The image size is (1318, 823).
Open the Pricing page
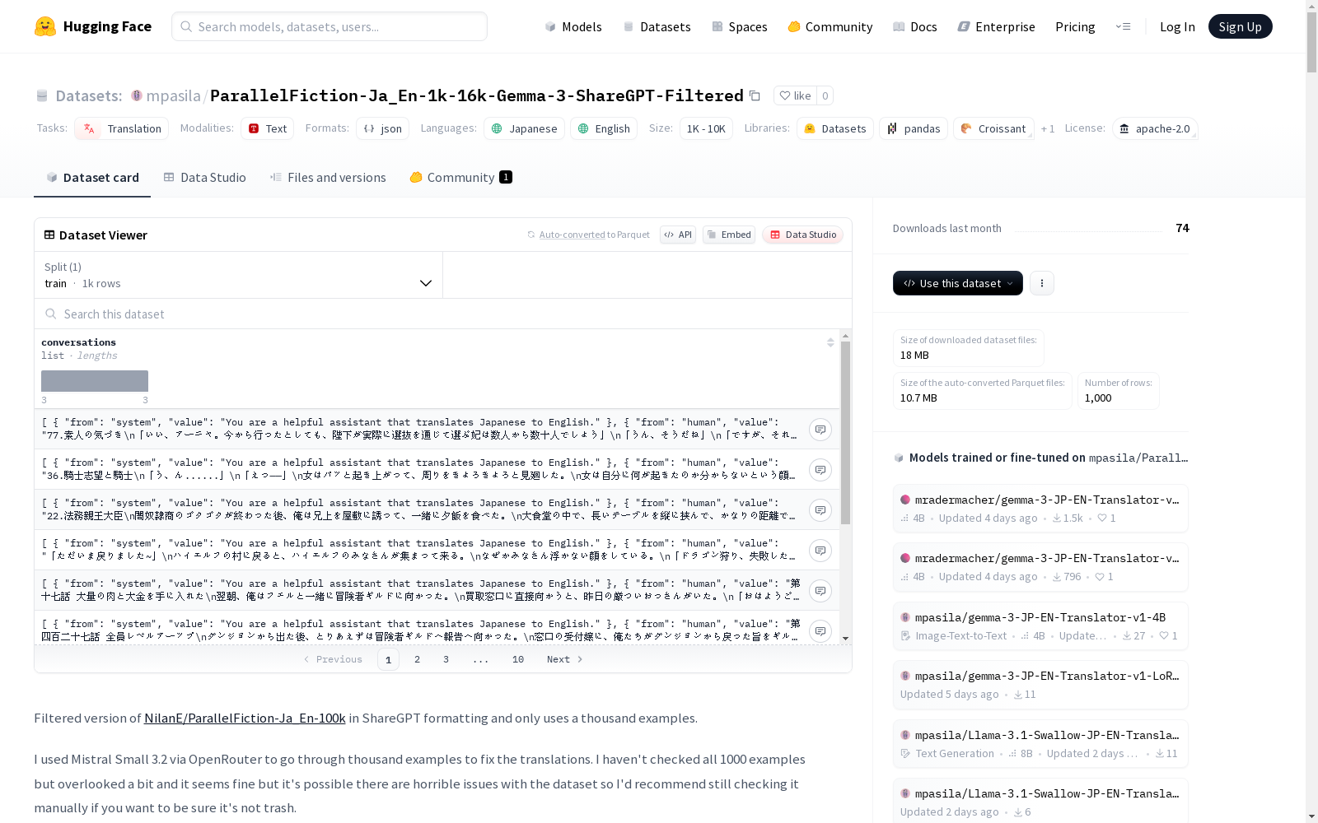coord(1075,26)
